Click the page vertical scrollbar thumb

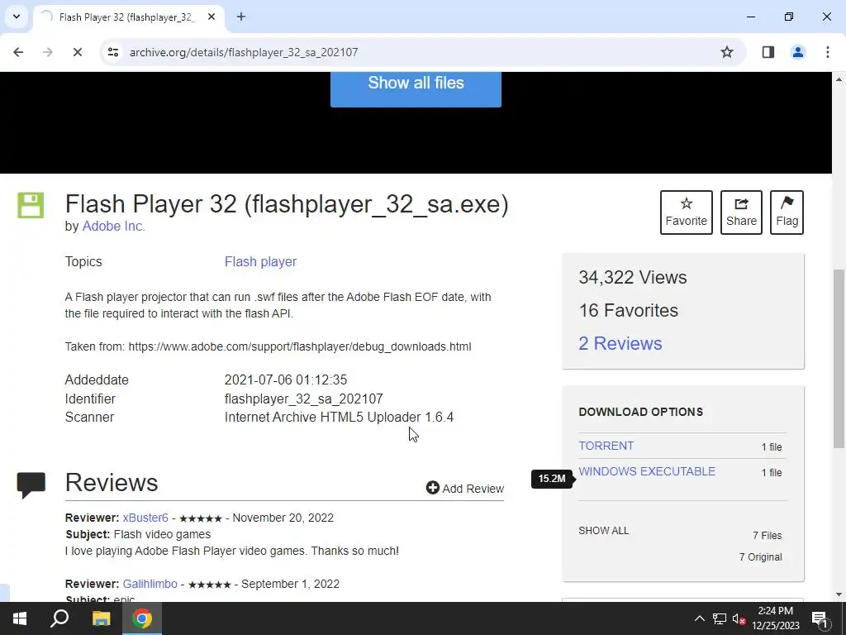coord(839,359)
